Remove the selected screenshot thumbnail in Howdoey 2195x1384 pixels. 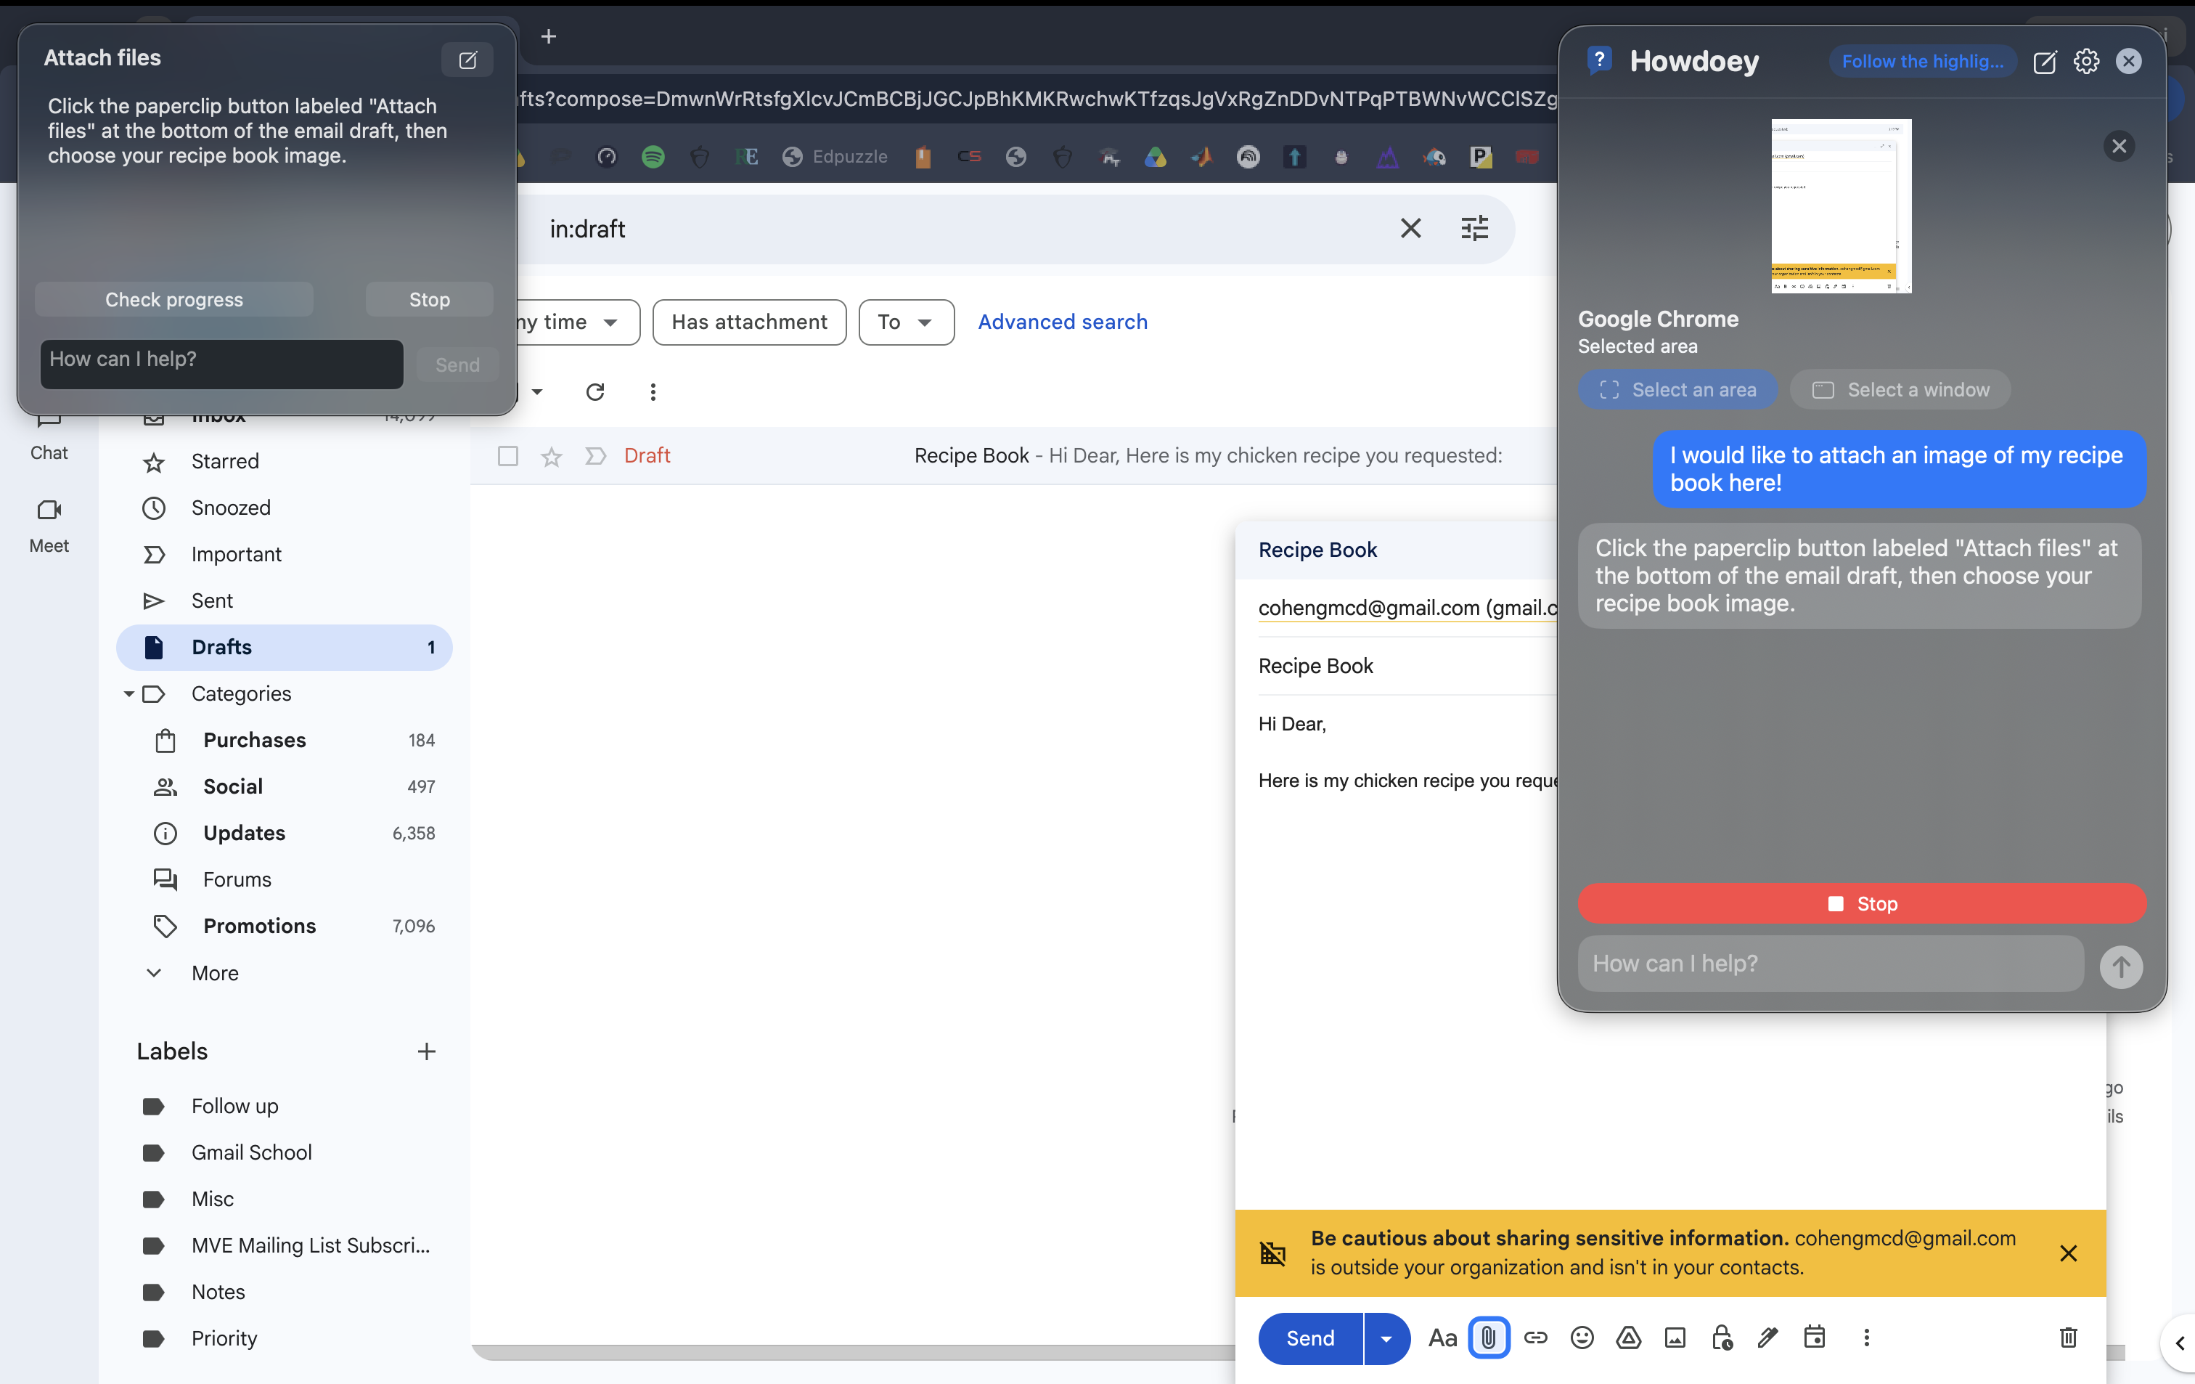(x=2119, y=146)
